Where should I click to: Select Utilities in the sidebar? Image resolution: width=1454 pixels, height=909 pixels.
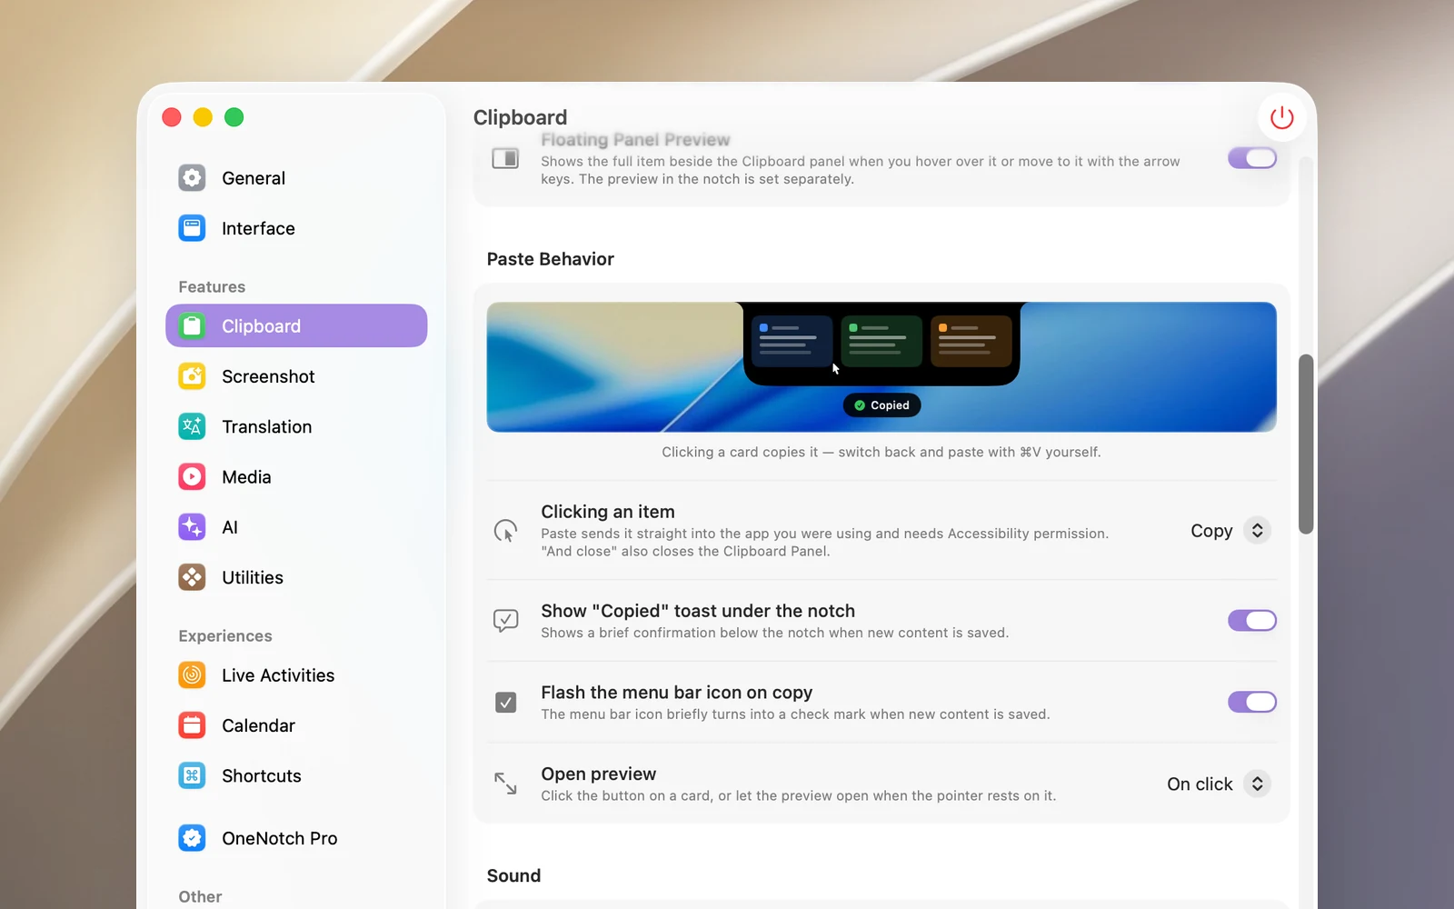click(x=296, y=577)
